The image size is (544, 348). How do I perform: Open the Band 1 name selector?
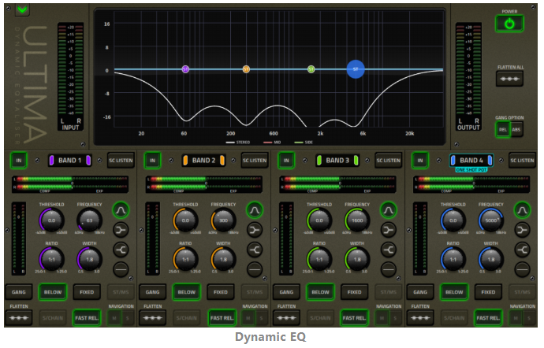[x=72, y=160]
